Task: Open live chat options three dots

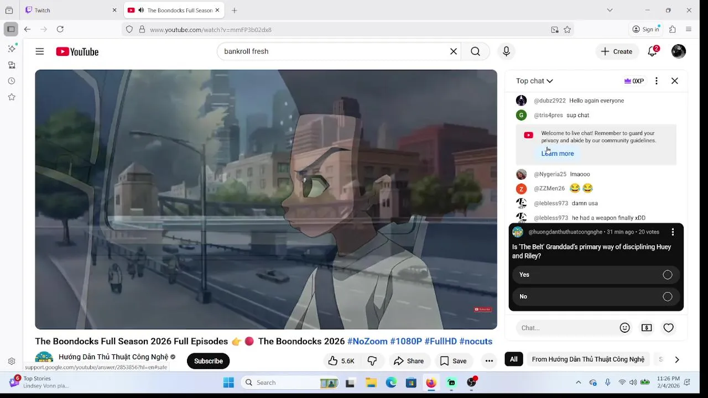Action: (657, 81)
